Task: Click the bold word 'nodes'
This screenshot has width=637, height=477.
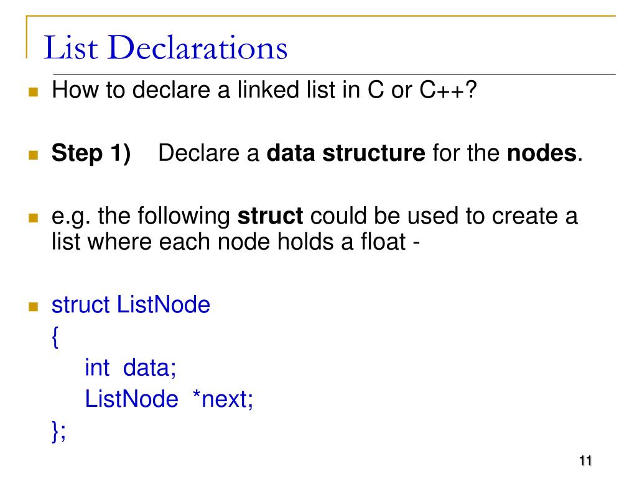Action: pyautogui.click(x=542, y=153)
